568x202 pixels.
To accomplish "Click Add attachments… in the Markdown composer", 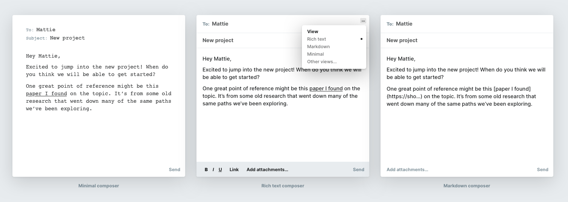I will coord(407,170).
